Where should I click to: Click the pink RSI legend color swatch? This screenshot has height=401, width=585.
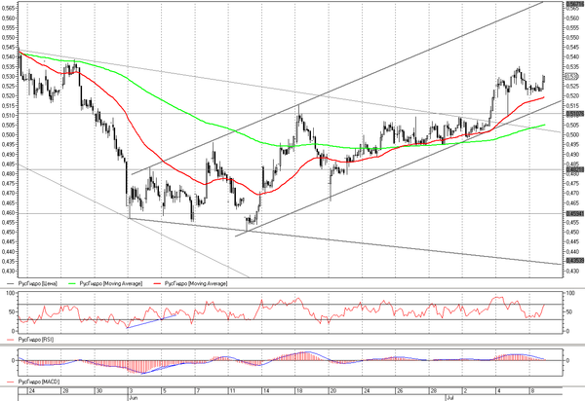point(11,339)
